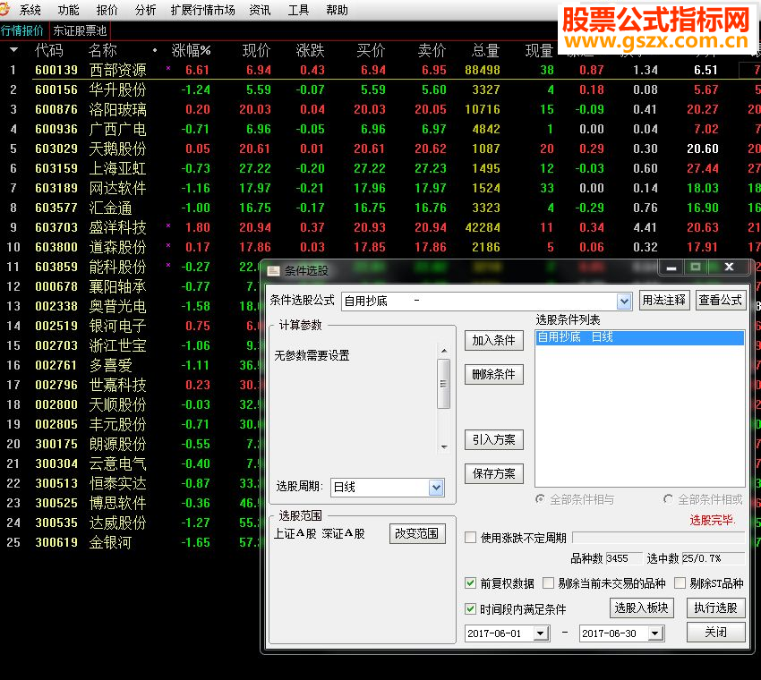Select stock row 600876 洛阳玻璃
The width and height of the screenshot is (761, 680).
(x=380, y=110)
